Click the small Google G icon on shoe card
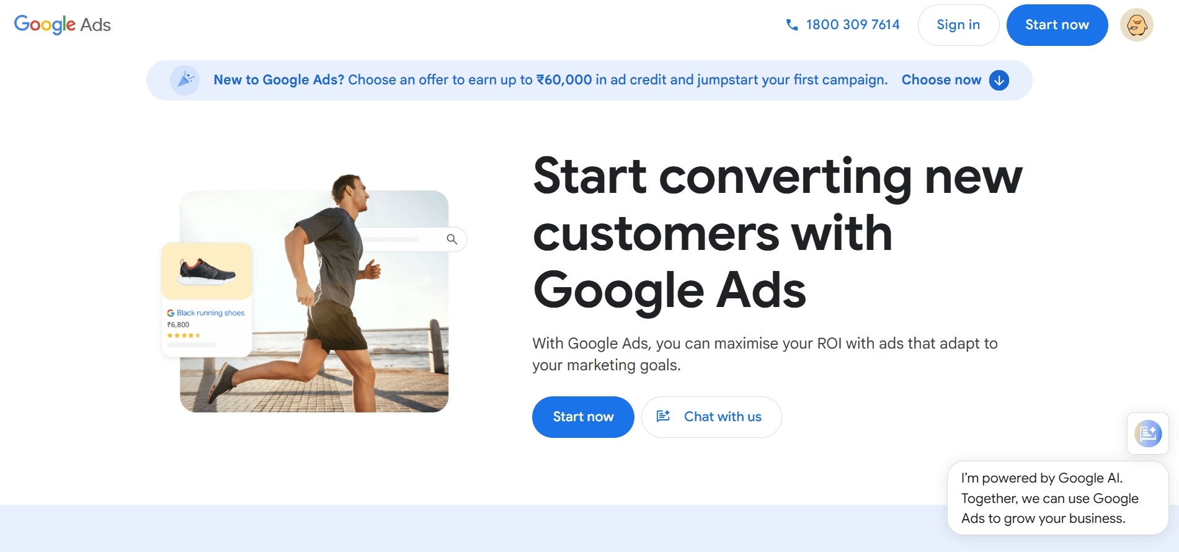This screenshot has height=552, width=1179. pos(171,313)
